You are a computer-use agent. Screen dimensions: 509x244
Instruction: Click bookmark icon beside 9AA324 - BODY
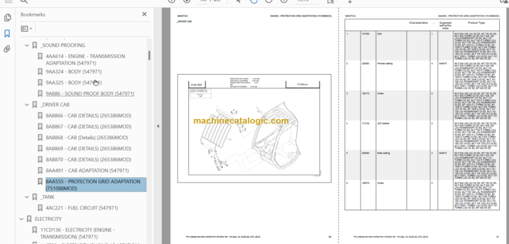point(40,71)
